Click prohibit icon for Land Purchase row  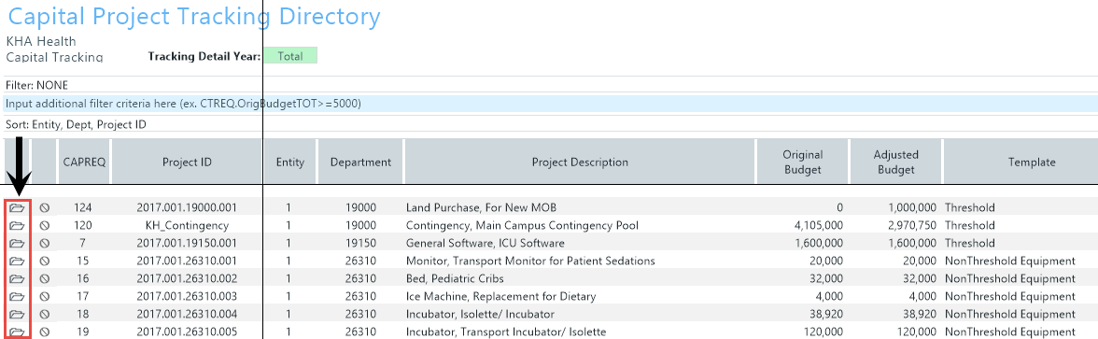click(x=45, y=207)
